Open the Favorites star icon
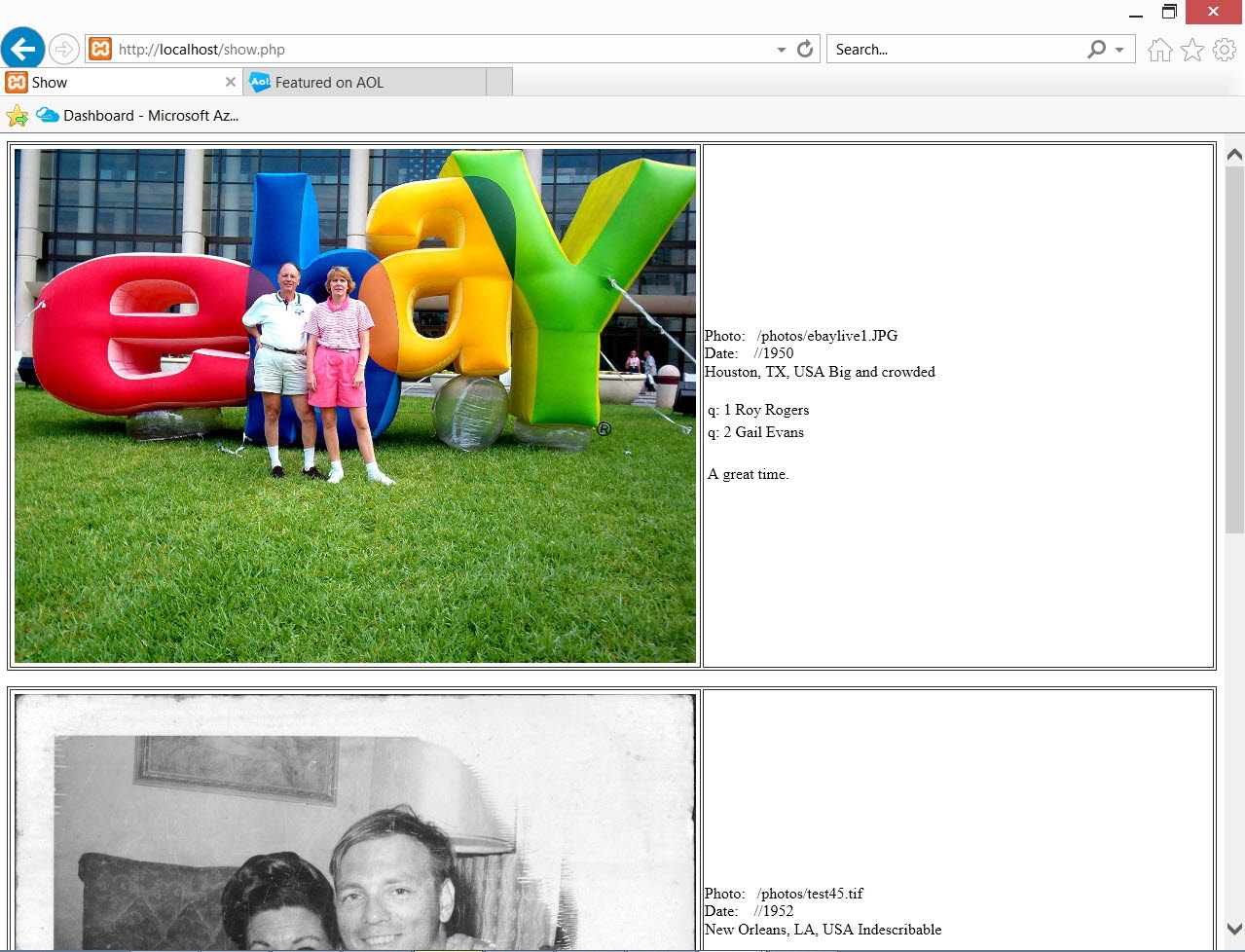This screenshot has height=952, width=1245. click(1192, 50)
